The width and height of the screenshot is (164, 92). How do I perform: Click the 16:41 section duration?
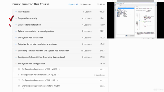click(x=102, y=18)
